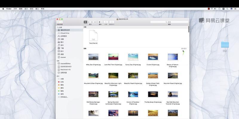Screen dimensions: 239x119
Task: Open Spotlight search magnifier in menu bar
Action: [227, 9]
